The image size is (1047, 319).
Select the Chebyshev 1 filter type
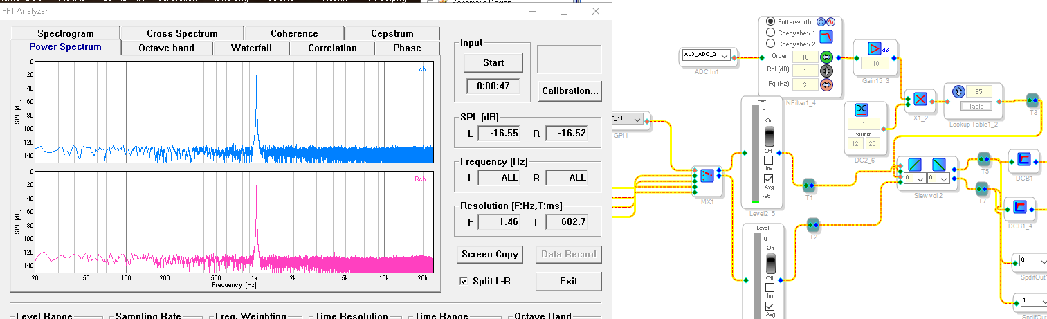click(770, 33)
